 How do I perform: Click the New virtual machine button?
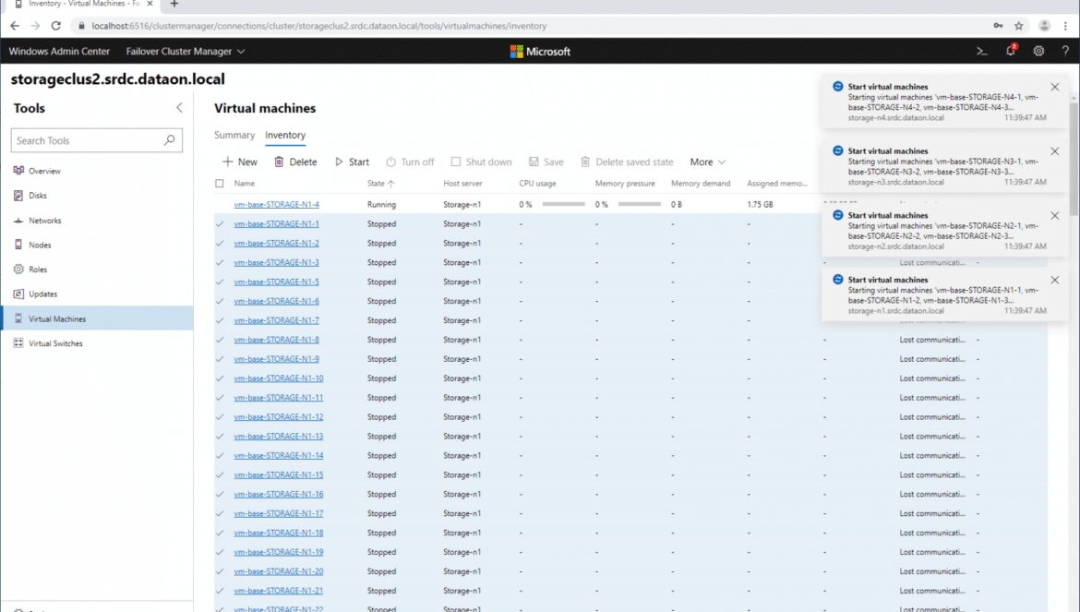[x=240, y=162]
